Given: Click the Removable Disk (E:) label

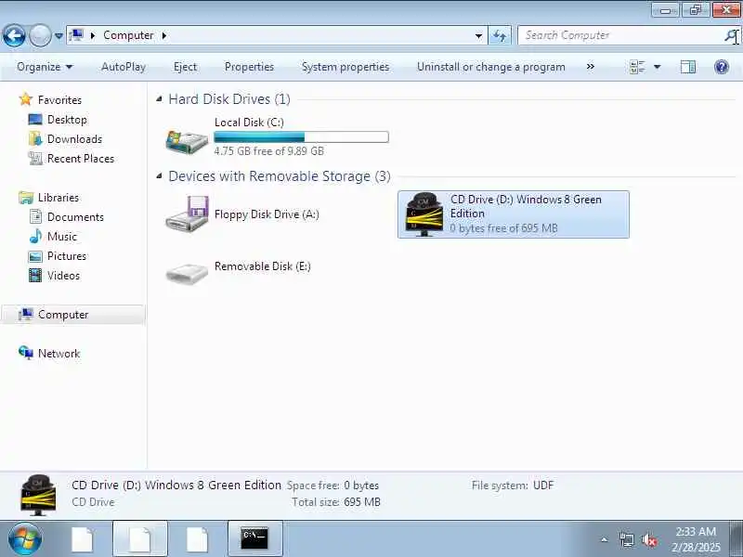Looking at the screenshot, I should point(263,266).
